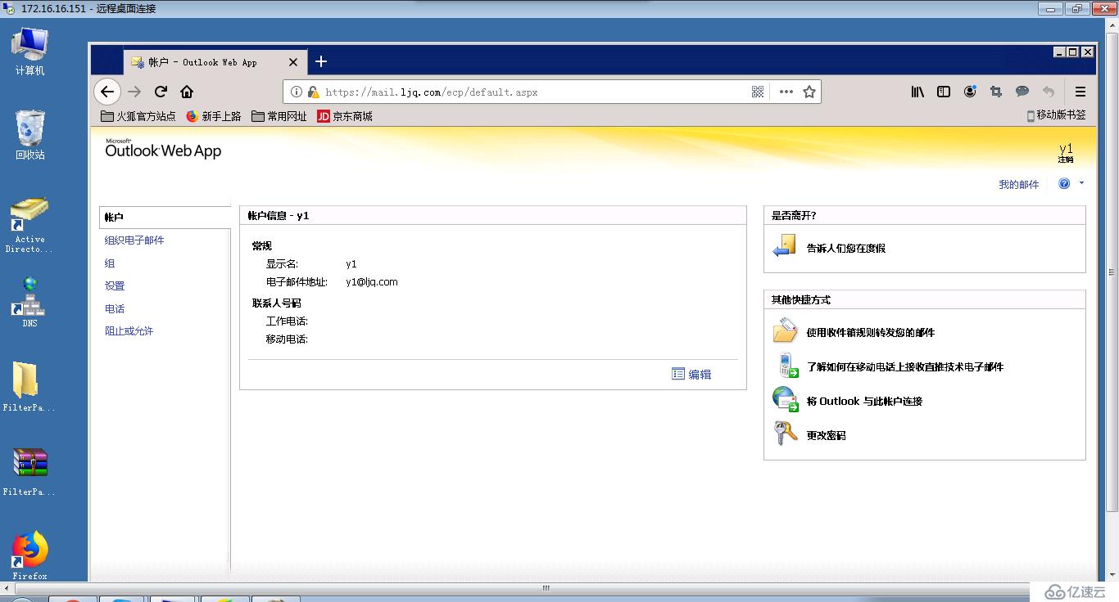Open 回收站 desktop icon
This screenshot has width=1119, height=602.
(x=30, y=135)
